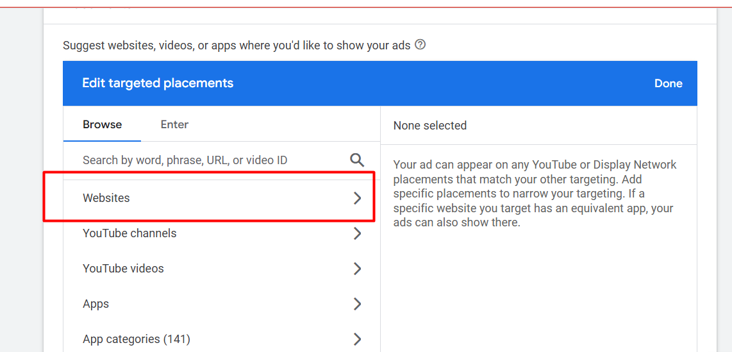Expand YouTube channels using its chevron arrow
Viewport: 732px width, 352px height.
point(358,233)
